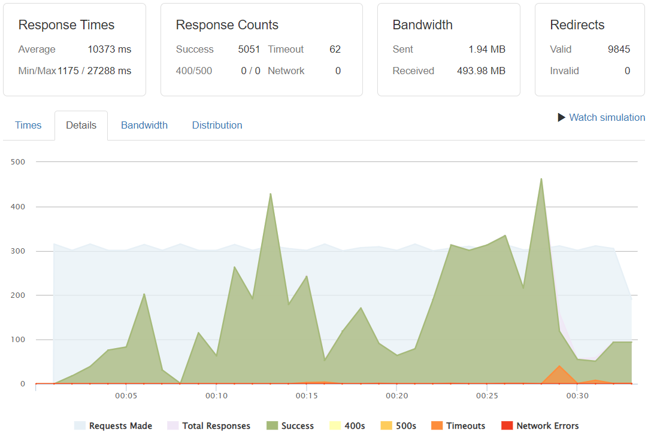Click the Success count 5051 in Response Counts
Image resolution: width=651 pixels, height=436 pixels.
click(249, 49)
